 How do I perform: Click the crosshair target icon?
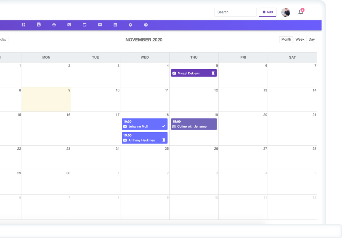(54, 25)
